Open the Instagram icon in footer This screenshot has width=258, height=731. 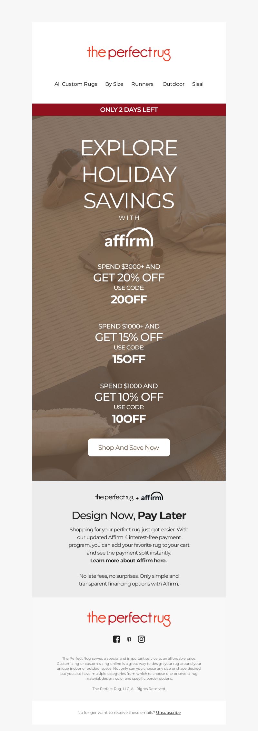tap(141, 639)
